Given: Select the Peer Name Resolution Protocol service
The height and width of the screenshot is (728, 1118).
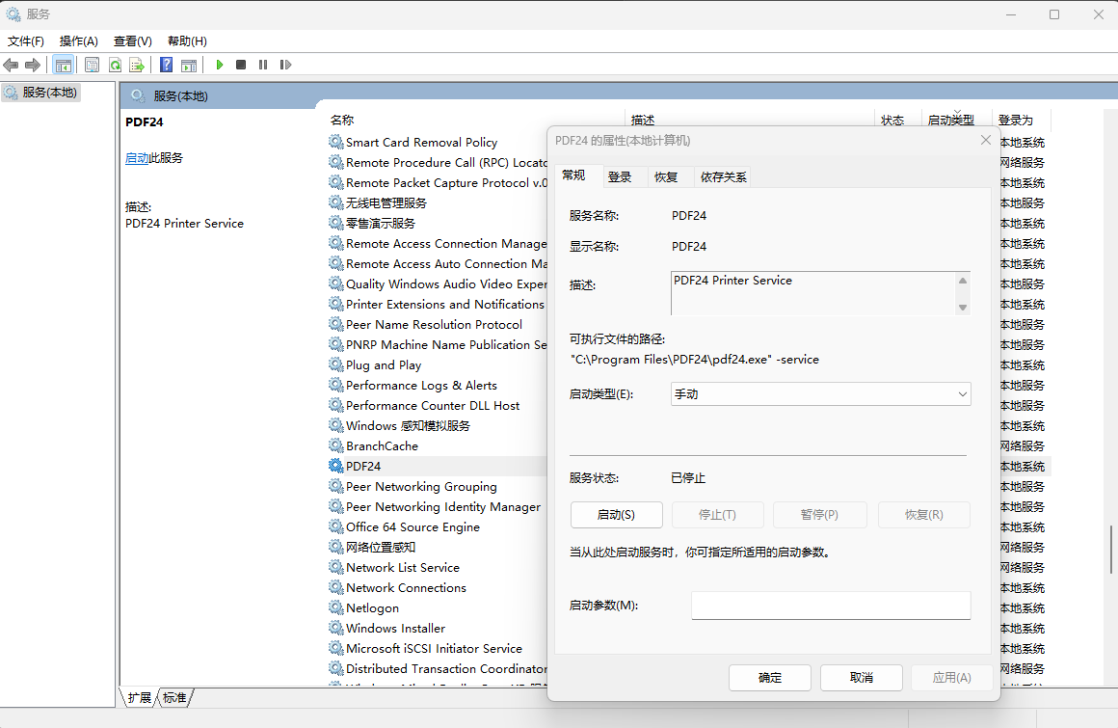Looking at the screenshot, I should [x=435, y=324].
